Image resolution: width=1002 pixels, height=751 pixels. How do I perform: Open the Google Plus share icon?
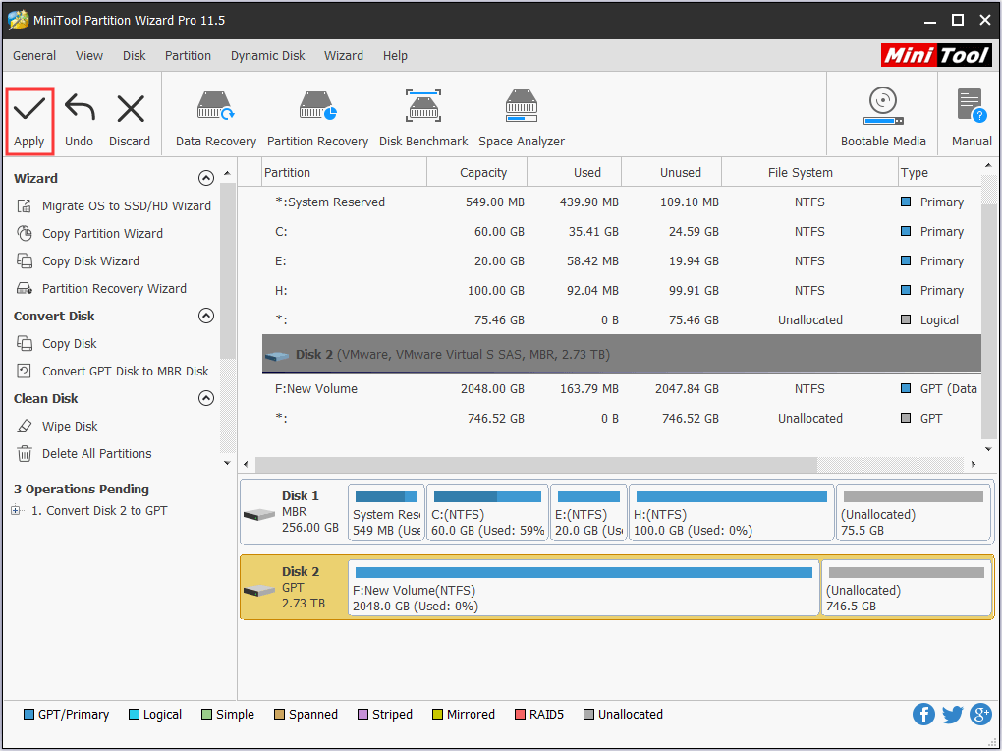click(x=981, y=714)
